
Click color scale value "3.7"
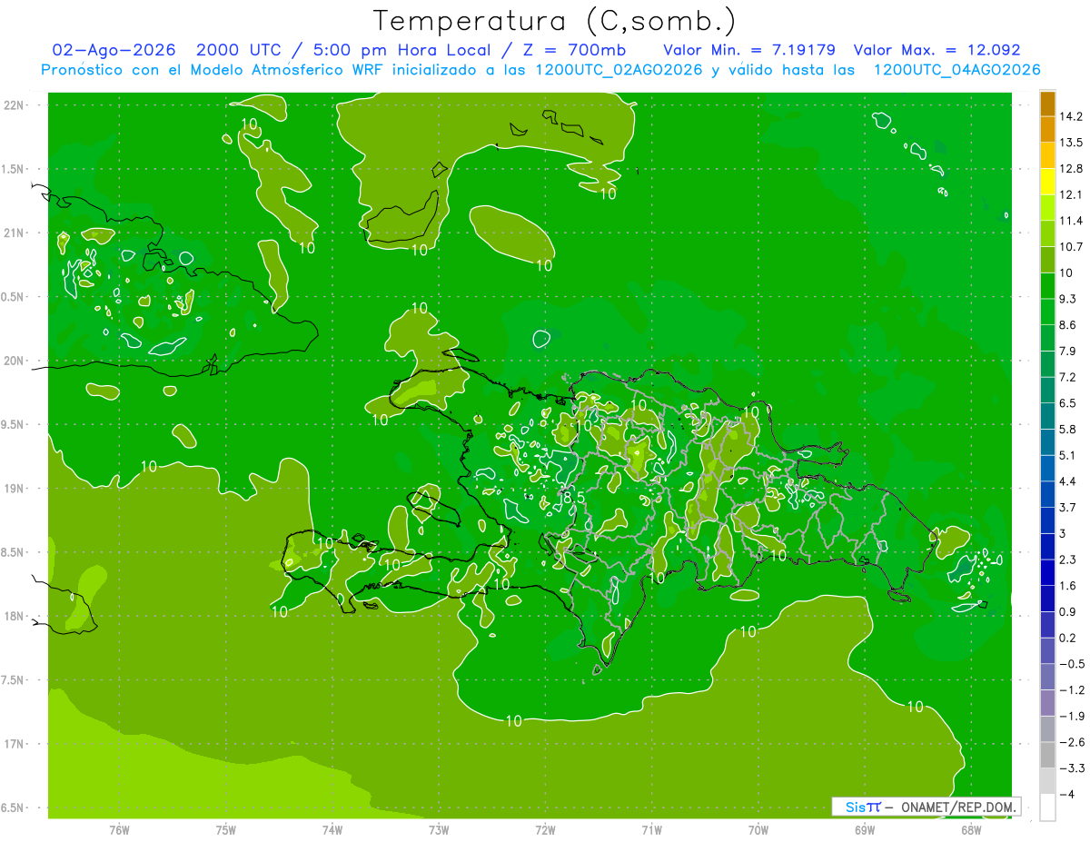tap(1067, 508)
